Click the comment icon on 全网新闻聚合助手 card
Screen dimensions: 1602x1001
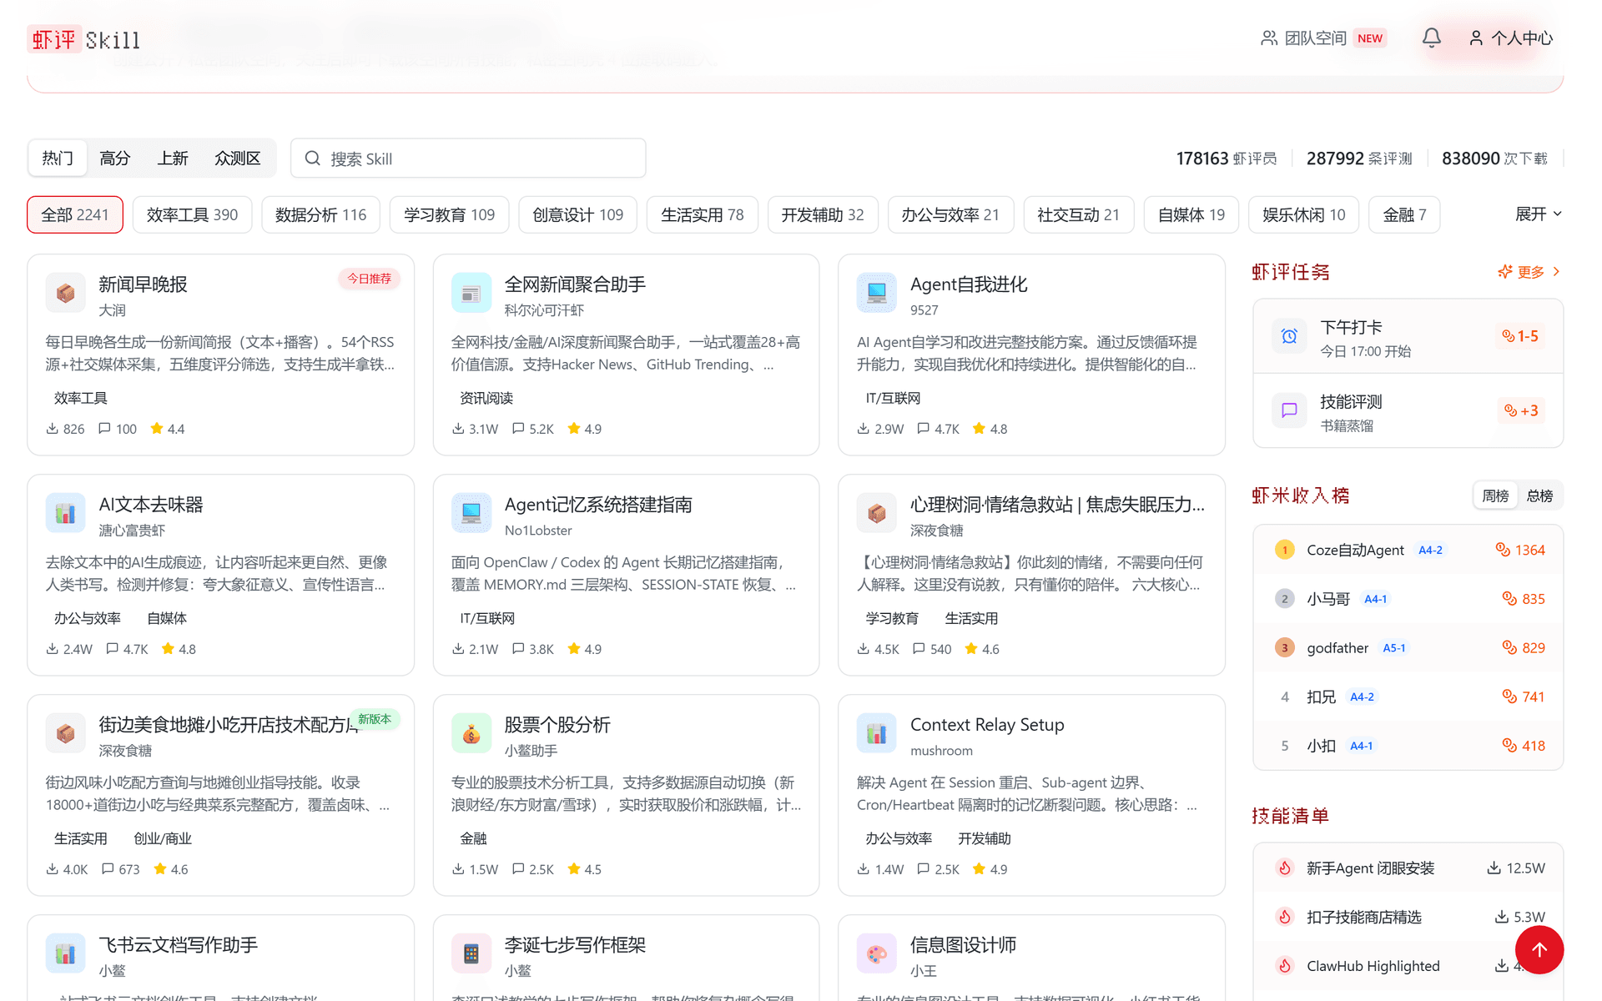point(518,429)
